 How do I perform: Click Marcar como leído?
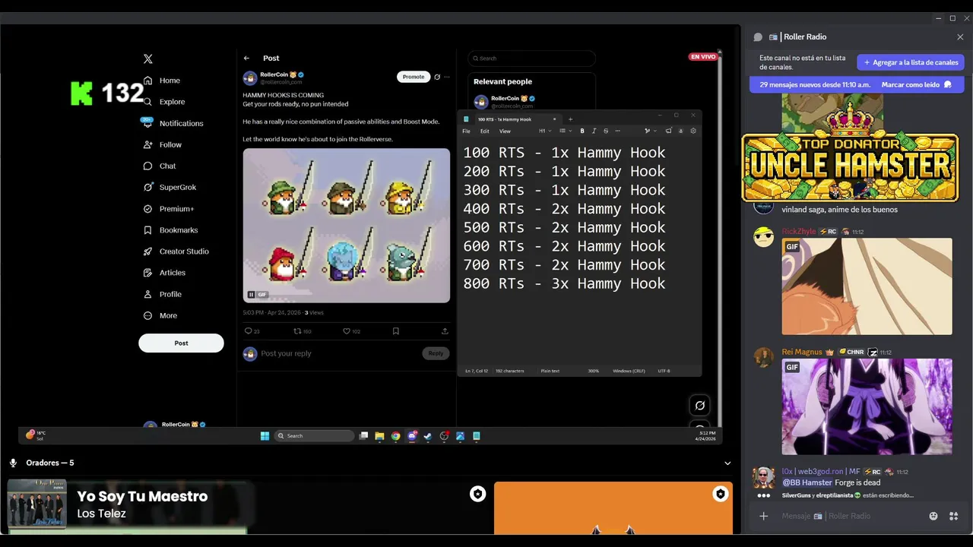click(916, 85)
